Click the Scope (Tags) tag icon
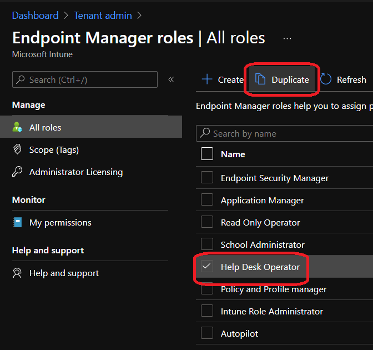The height and width of the screenshot is (350, 373). pyautogui.click(x=18, y=149)
